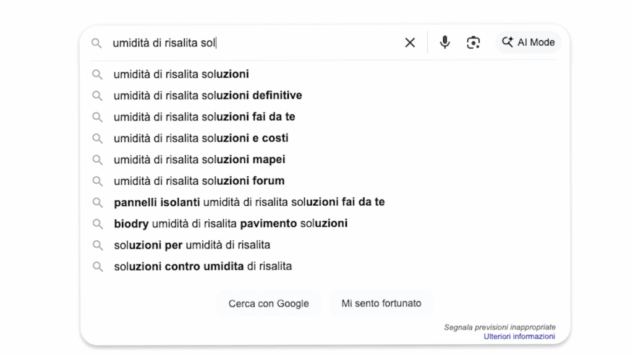633x356 pixels.
Task: Click the search icon beside 'umidità di risalita soluzioni'
Action: [x=98, y=74]
